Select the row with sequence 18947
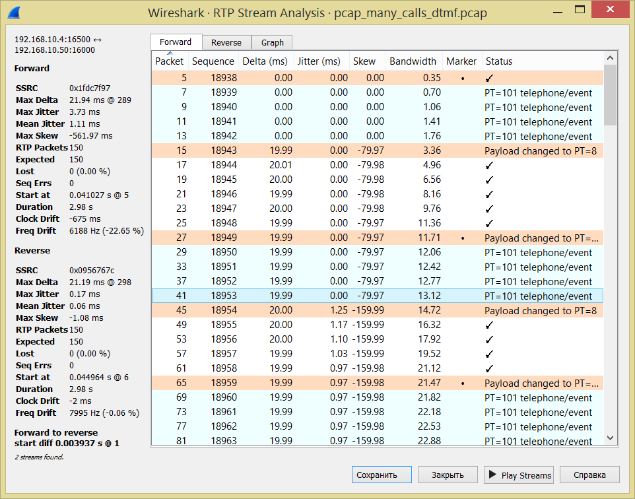The width and height of the screenshot is (635, 499). [x=378, y=209]
